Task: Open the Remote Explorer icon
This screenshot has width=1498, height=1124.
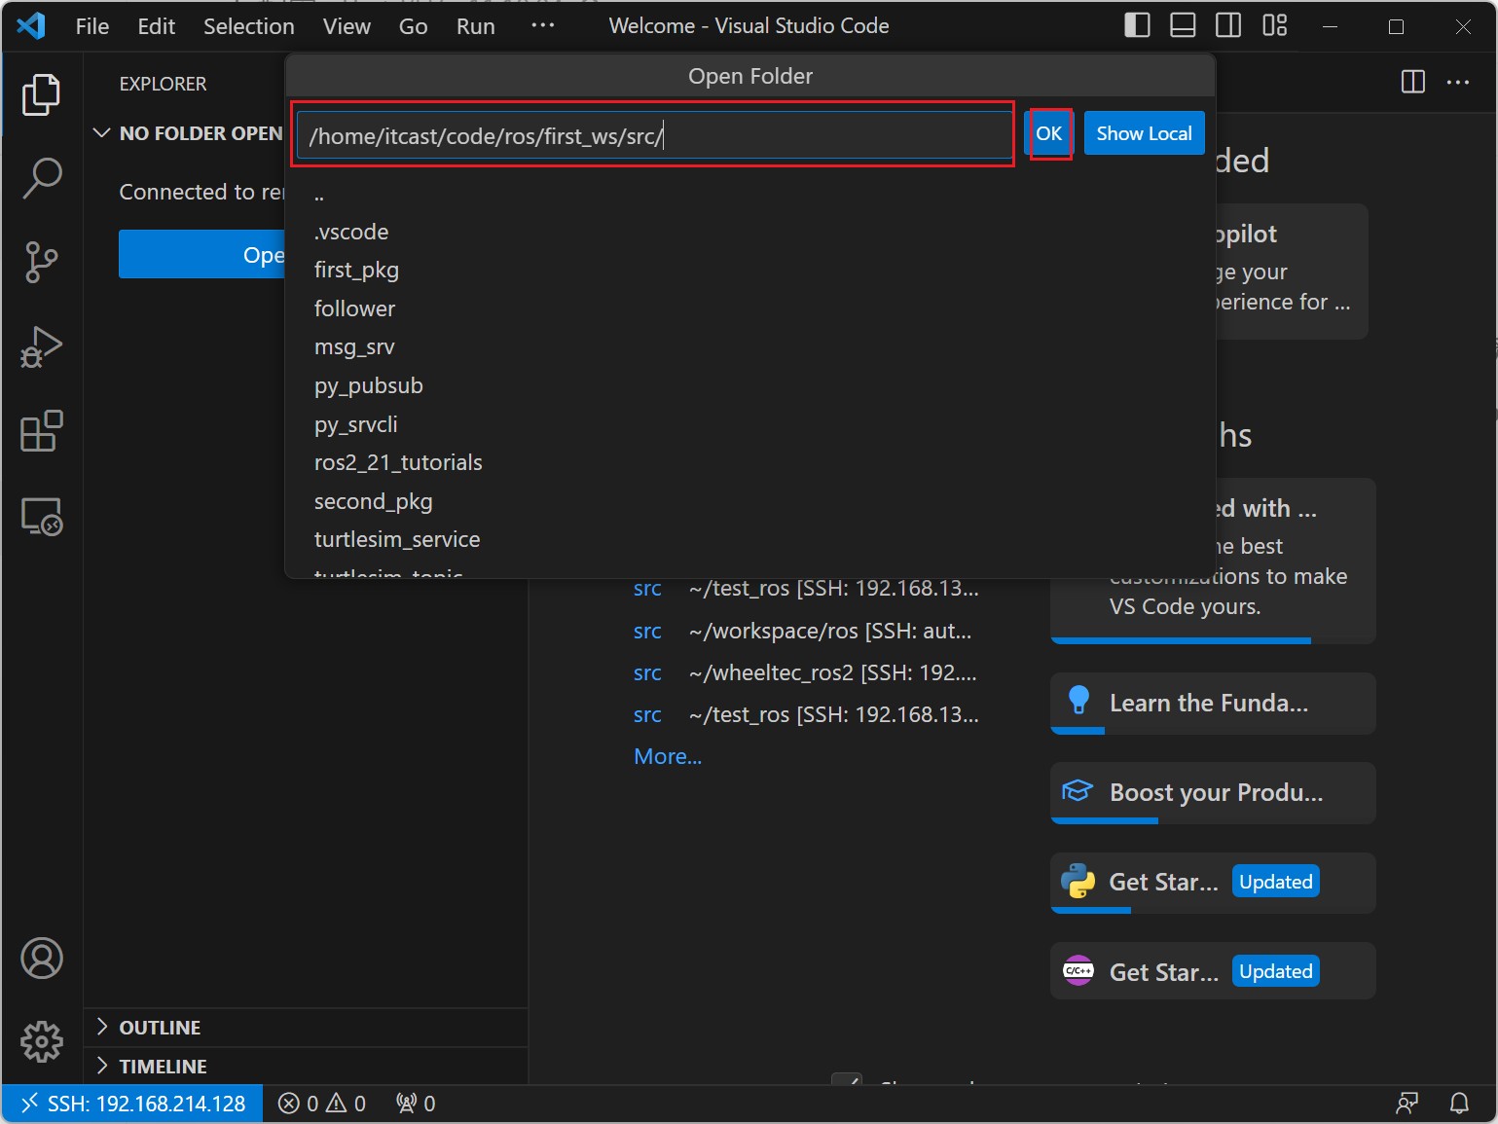Action: pyautogui.click(x=42, y=516)
